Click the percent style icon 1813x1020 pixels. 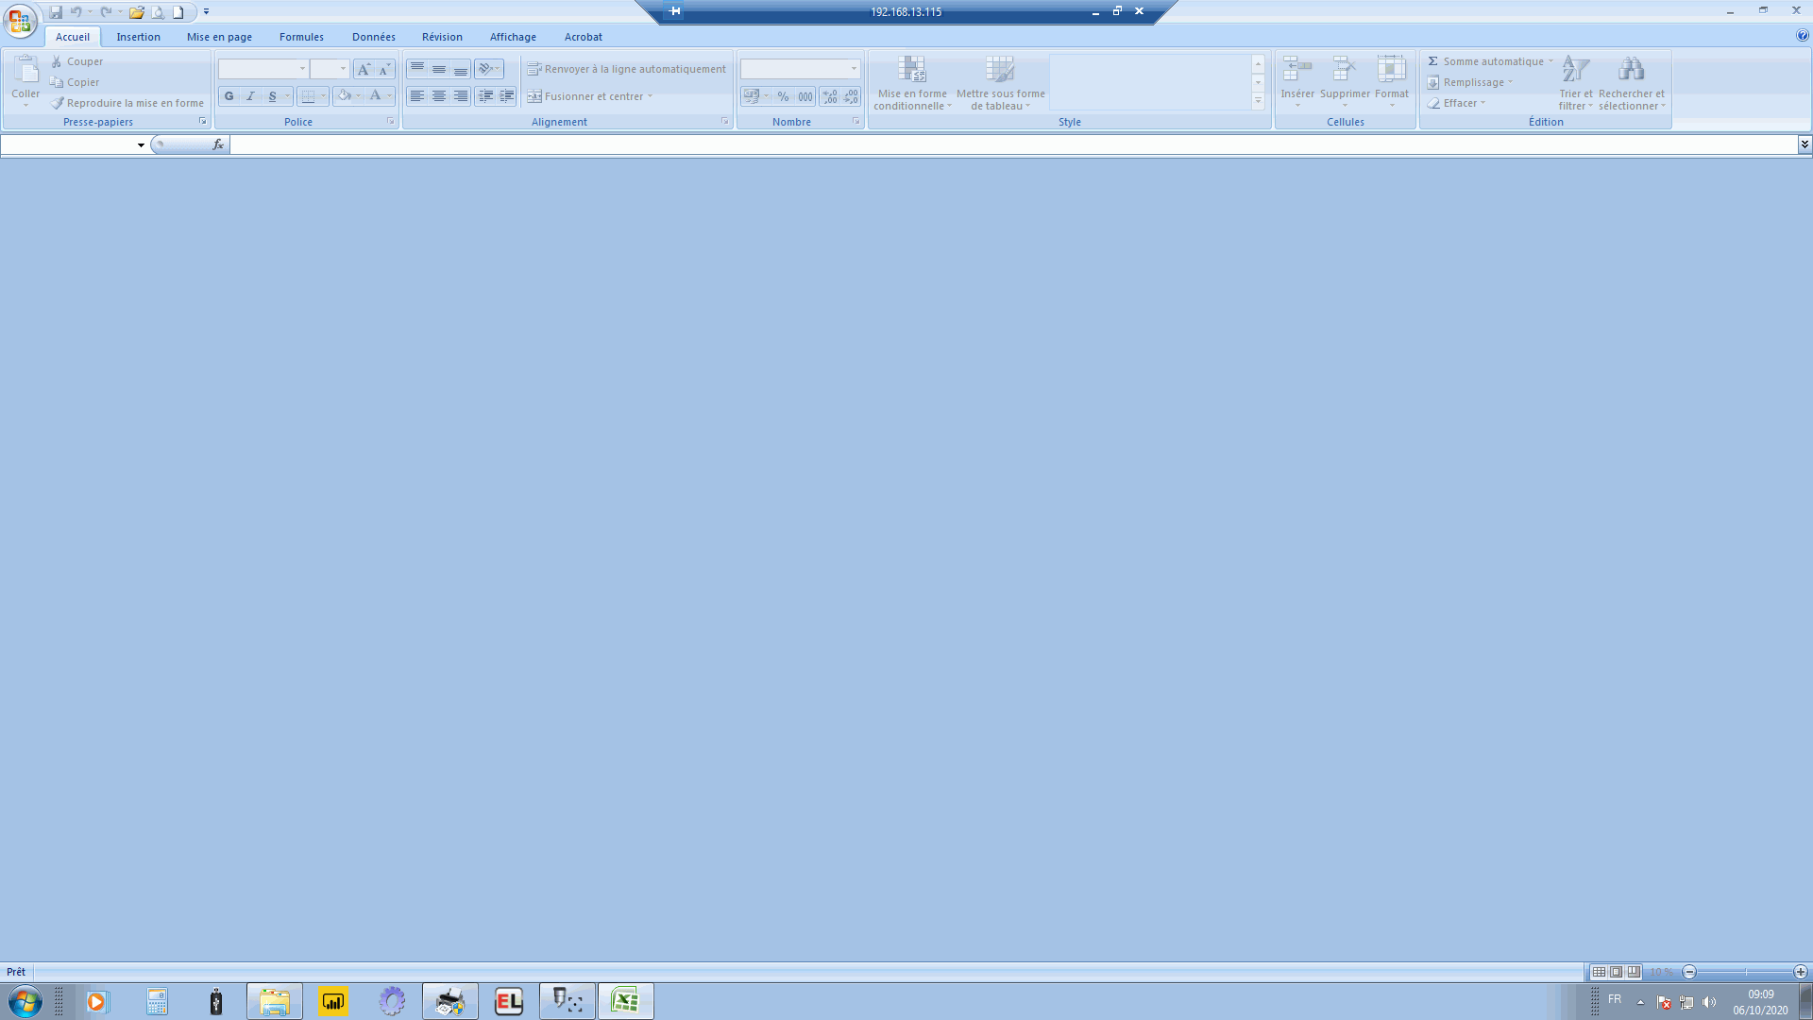(x=783, y=96)
